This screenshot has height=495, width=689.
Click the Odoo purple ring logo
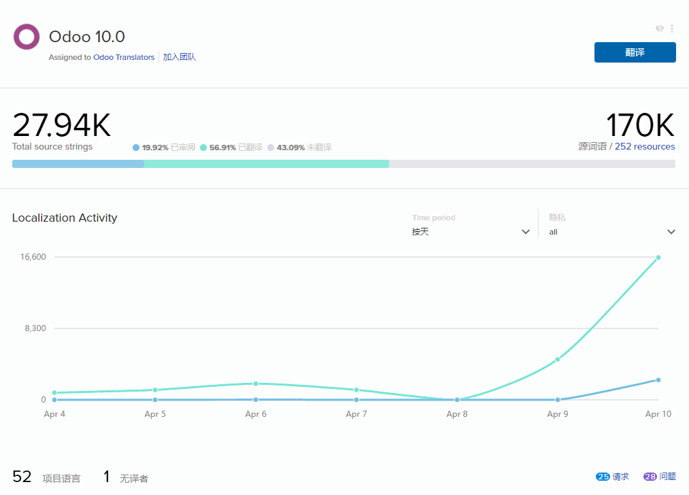pos(27,37)
